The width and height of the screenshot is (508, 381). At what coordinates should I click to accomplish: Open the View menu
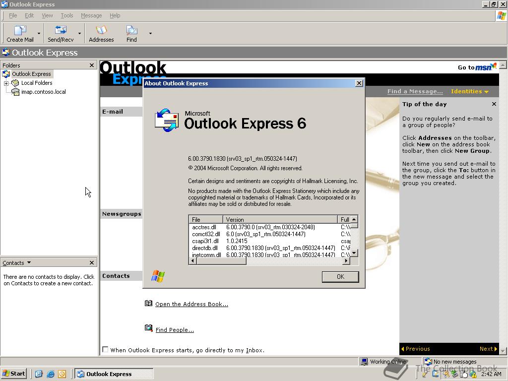[x=47, y=15]
